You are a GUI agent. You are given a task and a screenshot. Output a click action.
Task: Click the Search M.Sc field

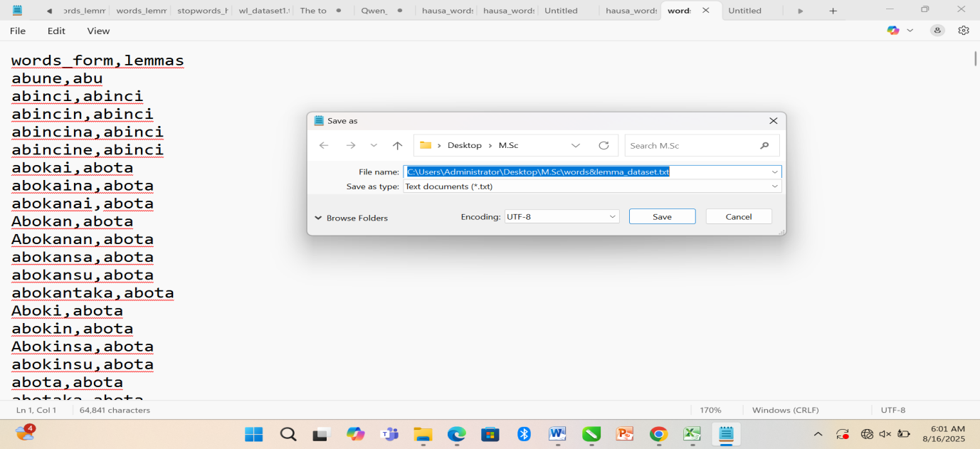tap(690, 145)
